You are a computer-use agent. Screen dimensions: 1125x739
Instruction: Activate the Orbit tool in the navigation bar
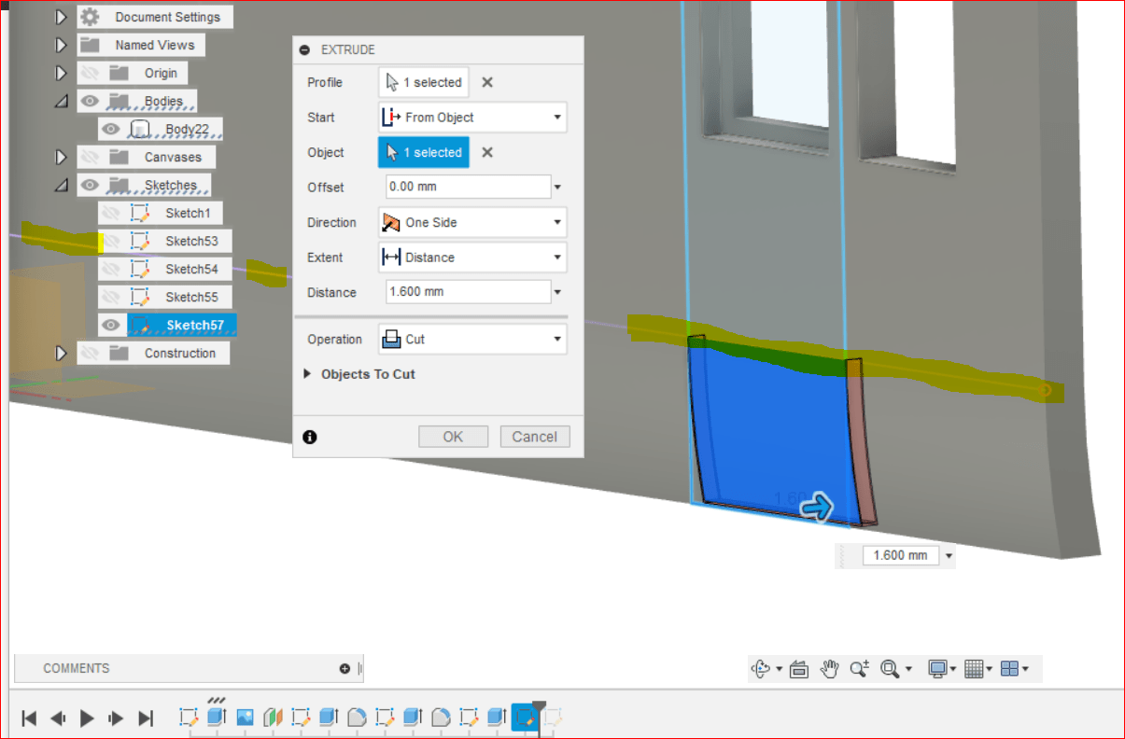pos(761,668)
